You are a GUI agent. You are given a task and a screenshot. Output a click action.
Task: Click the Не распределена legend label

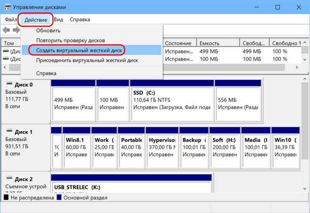[32, 197]
